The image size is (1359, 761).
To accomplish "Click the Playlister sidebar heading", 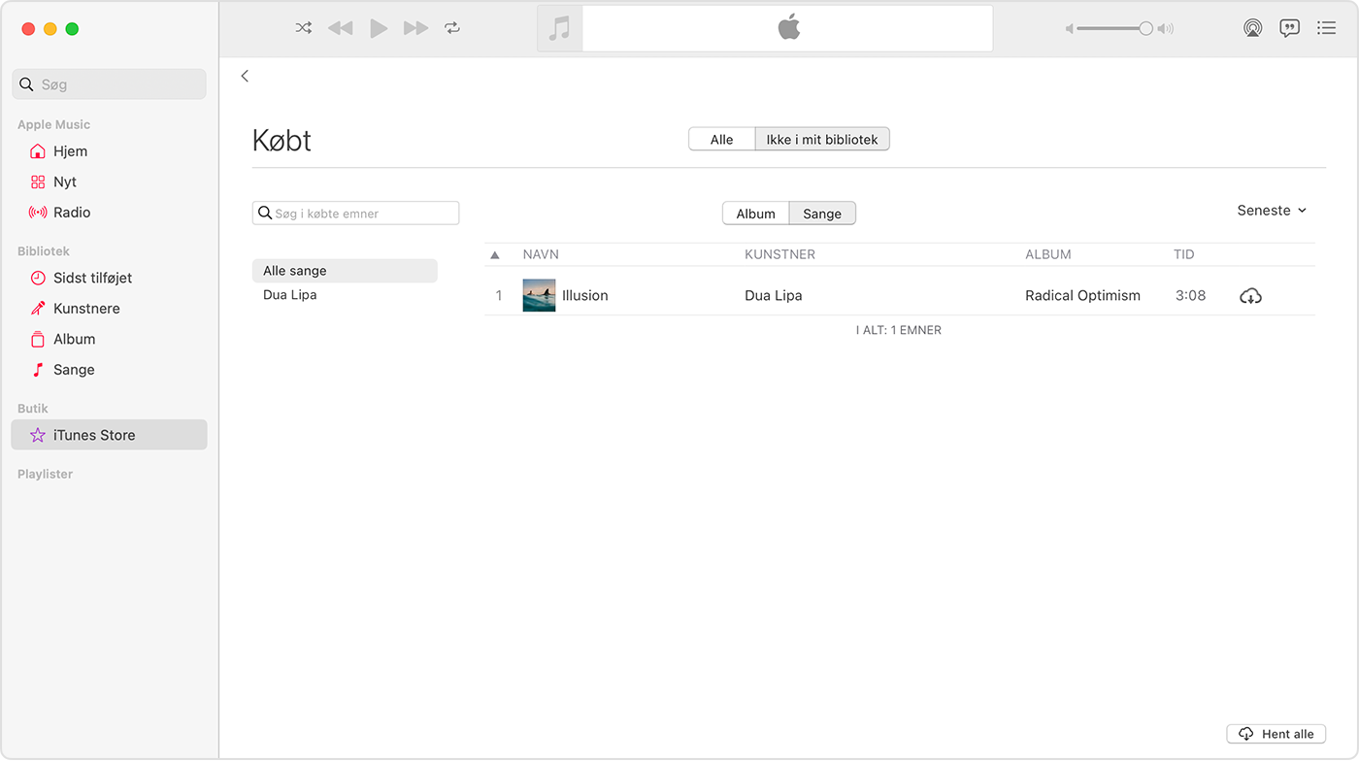I will 46,475.
